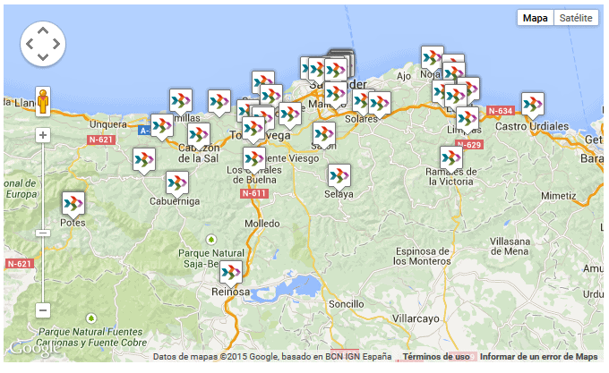This screenshot has width=609, height=373.
Task: Click the N-629 road sign
Action: coord(469,145)
